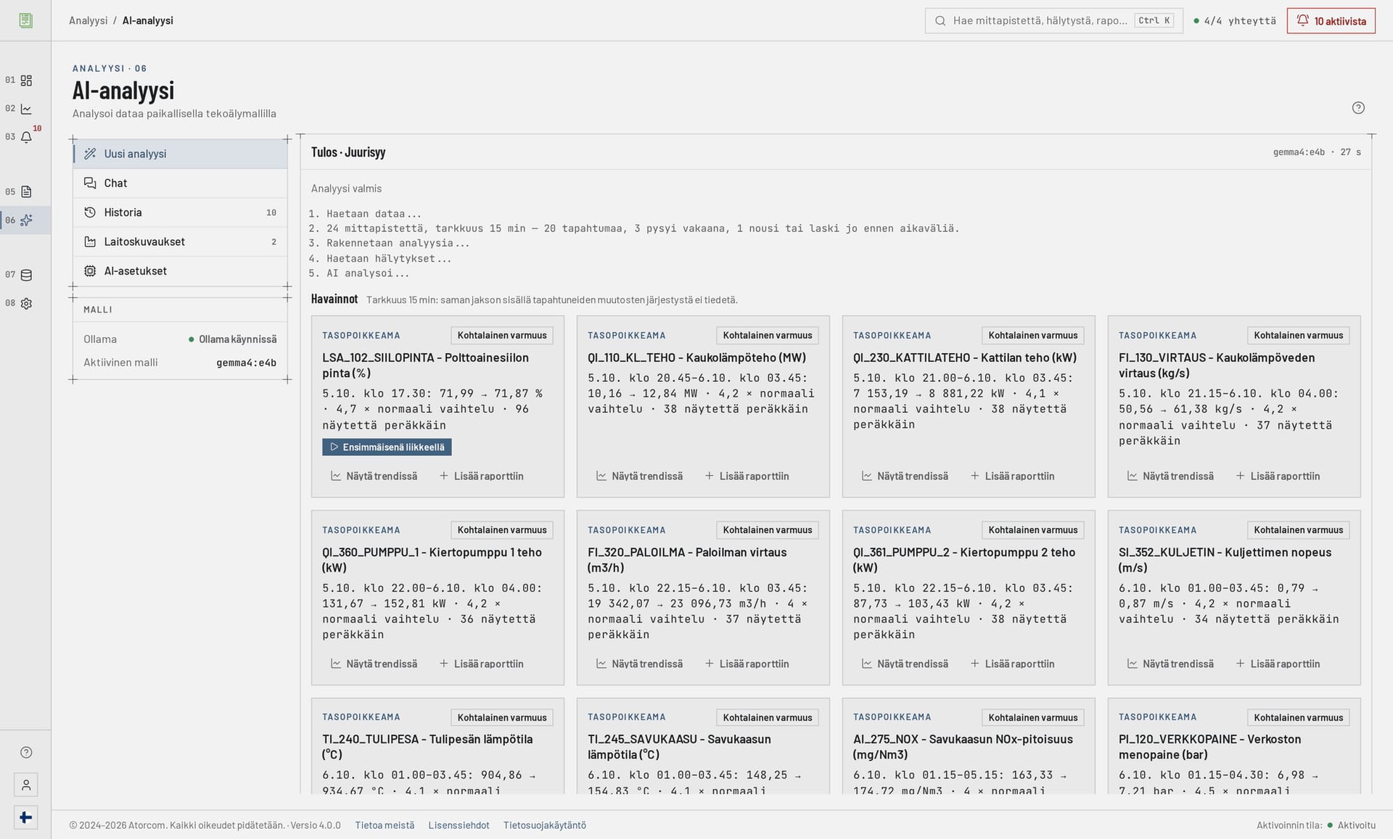Click the 4/4 yhteyttä connection status

click(1235, 21)
